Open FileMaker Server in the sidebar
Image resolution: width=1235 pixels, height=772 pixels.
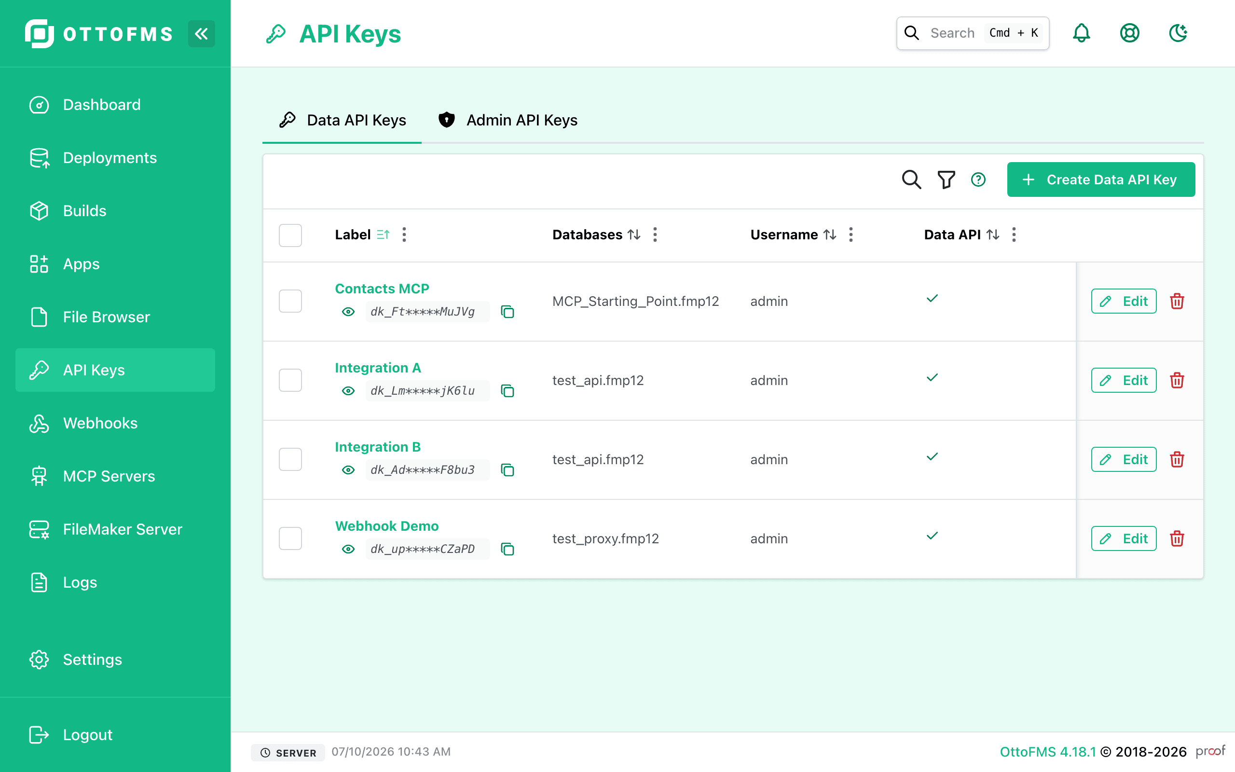115,529
